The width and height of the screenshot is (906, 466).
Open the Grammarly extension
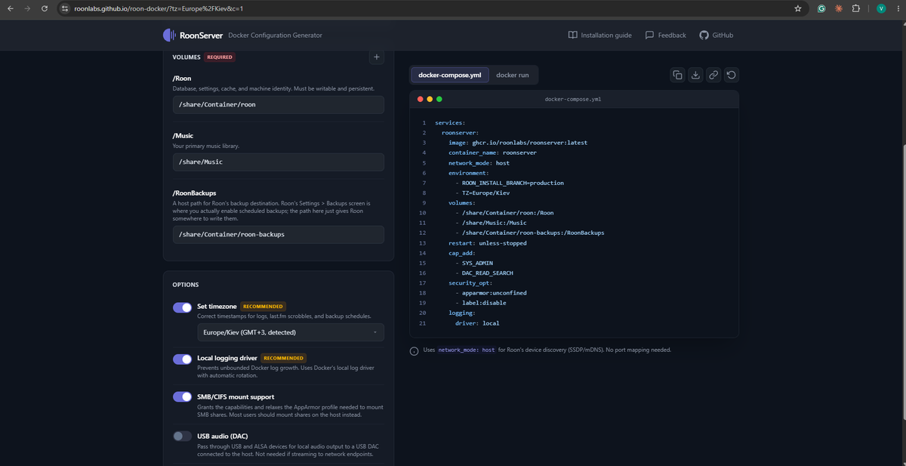(x=821, y=8)
